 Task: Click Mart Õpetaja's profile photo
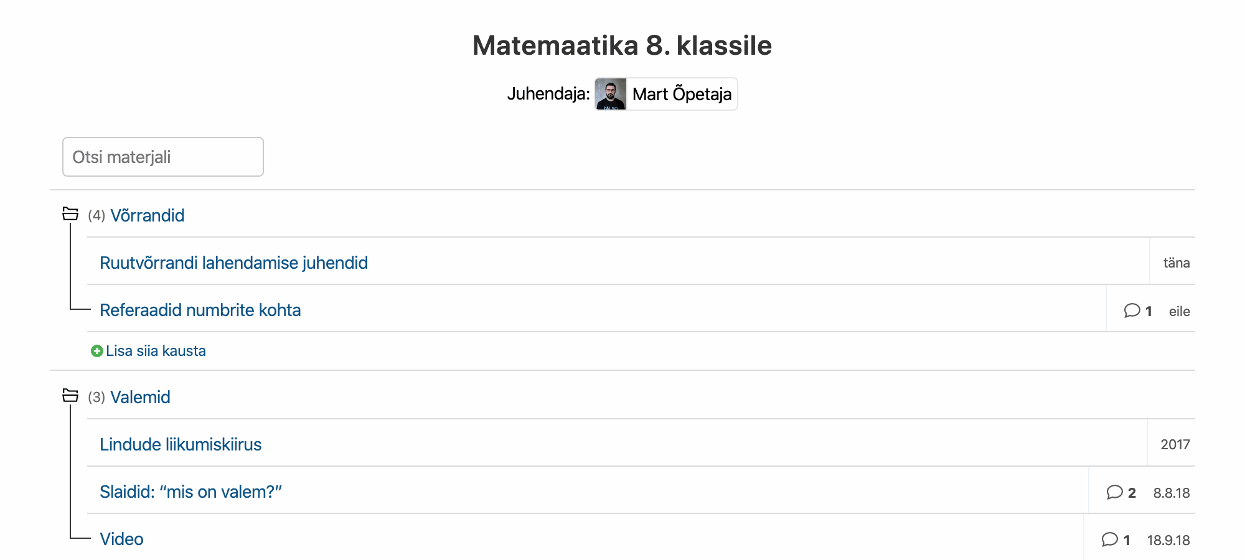[x=611, y=94]
